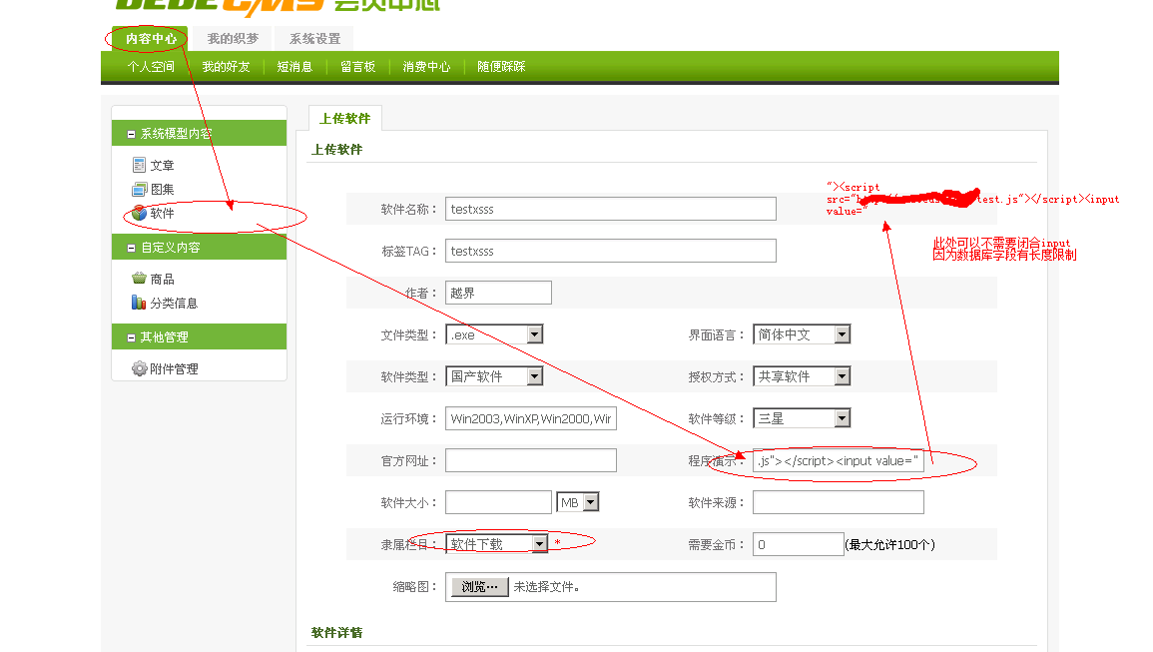The image size is (1153, 652).
Task: Go to 我的好友 in the navigation bar
Action: point(226,67)
